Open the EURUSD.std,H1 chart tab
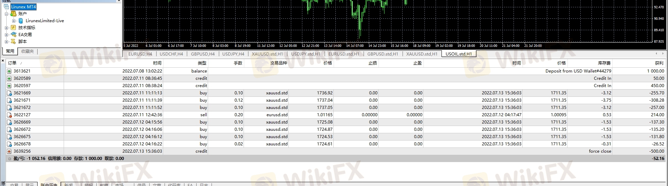Image resolution: width=668 pixels, height=186 pixels. (x=344, y=54)
